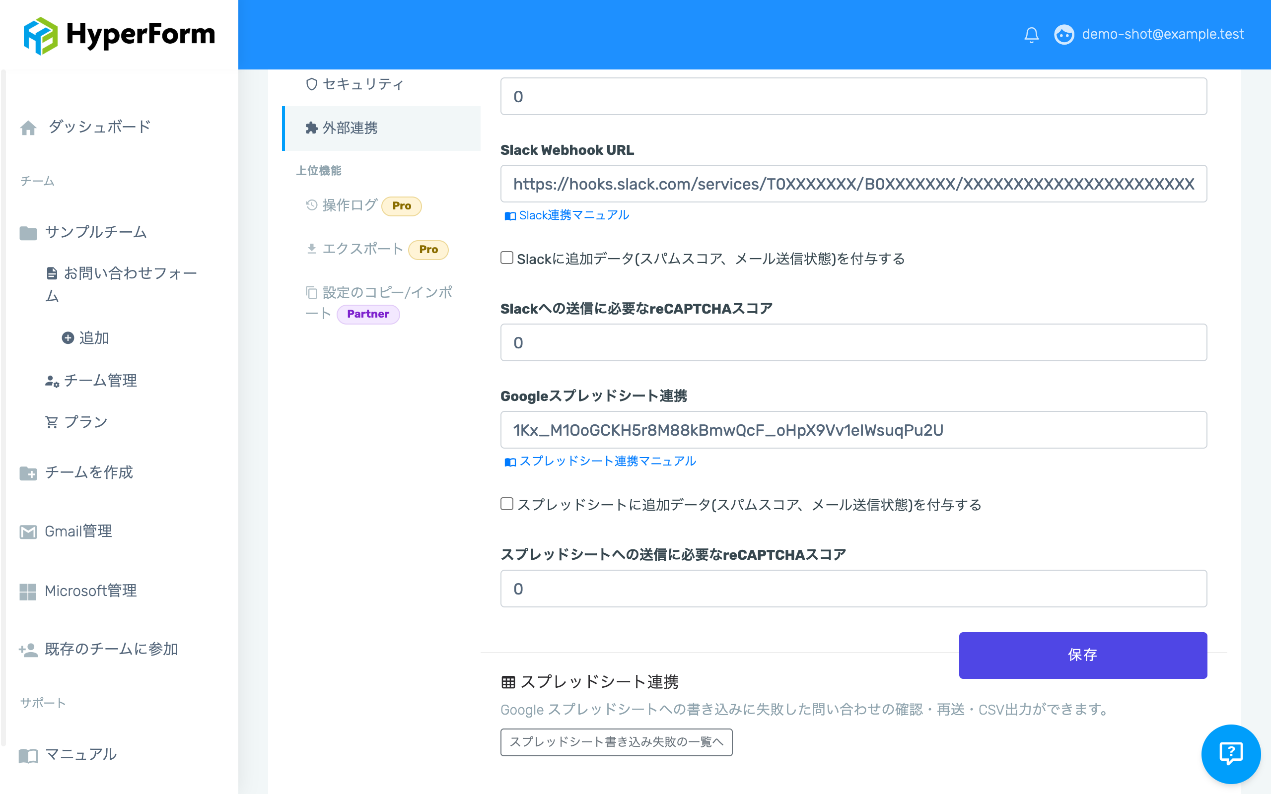
Task: Click the 操作ログ history icon
Action: point(311,205)
